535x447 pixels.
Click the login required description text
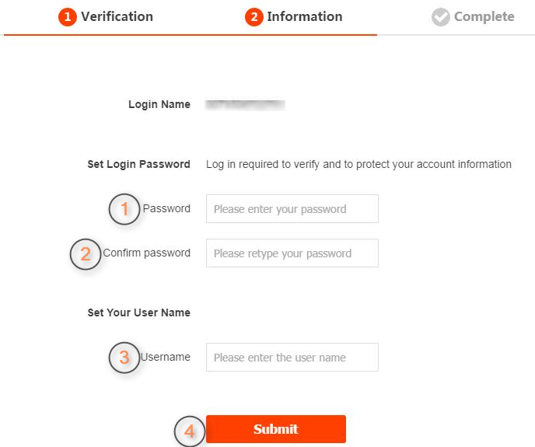click(358, 164)
